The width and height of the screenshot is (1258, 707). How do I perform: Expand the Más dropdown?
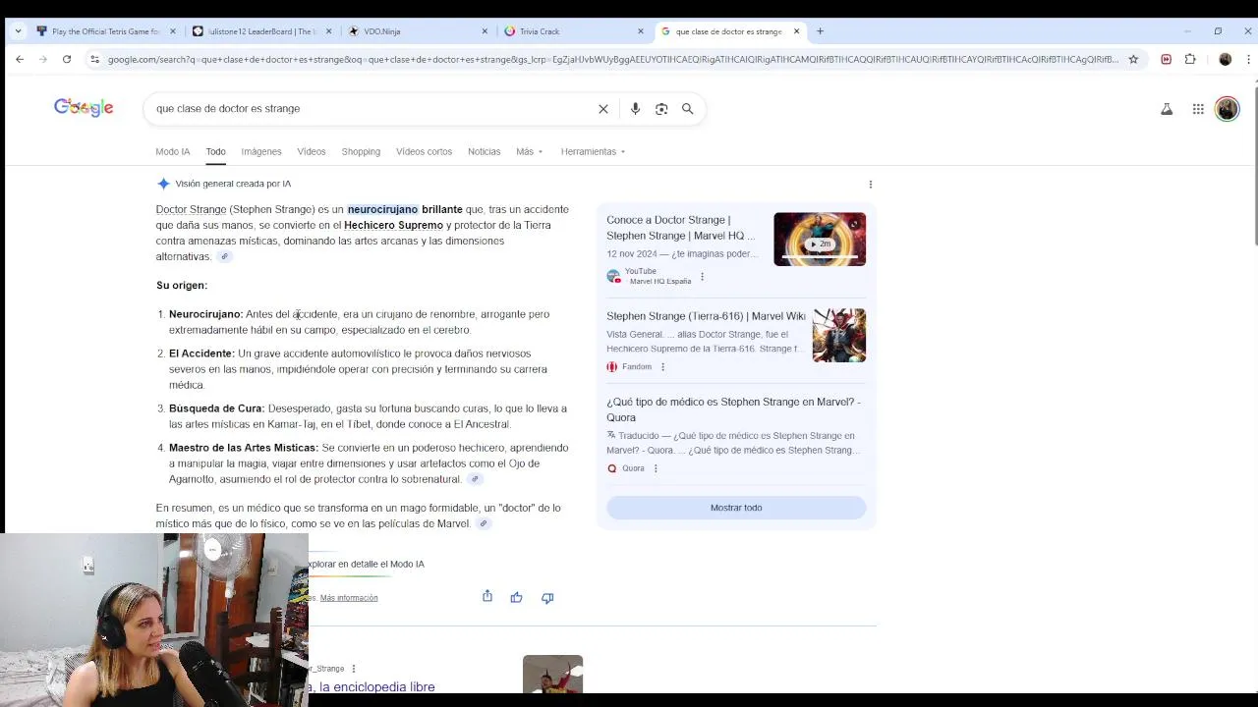pyautogui.click(x=529, y=151)
